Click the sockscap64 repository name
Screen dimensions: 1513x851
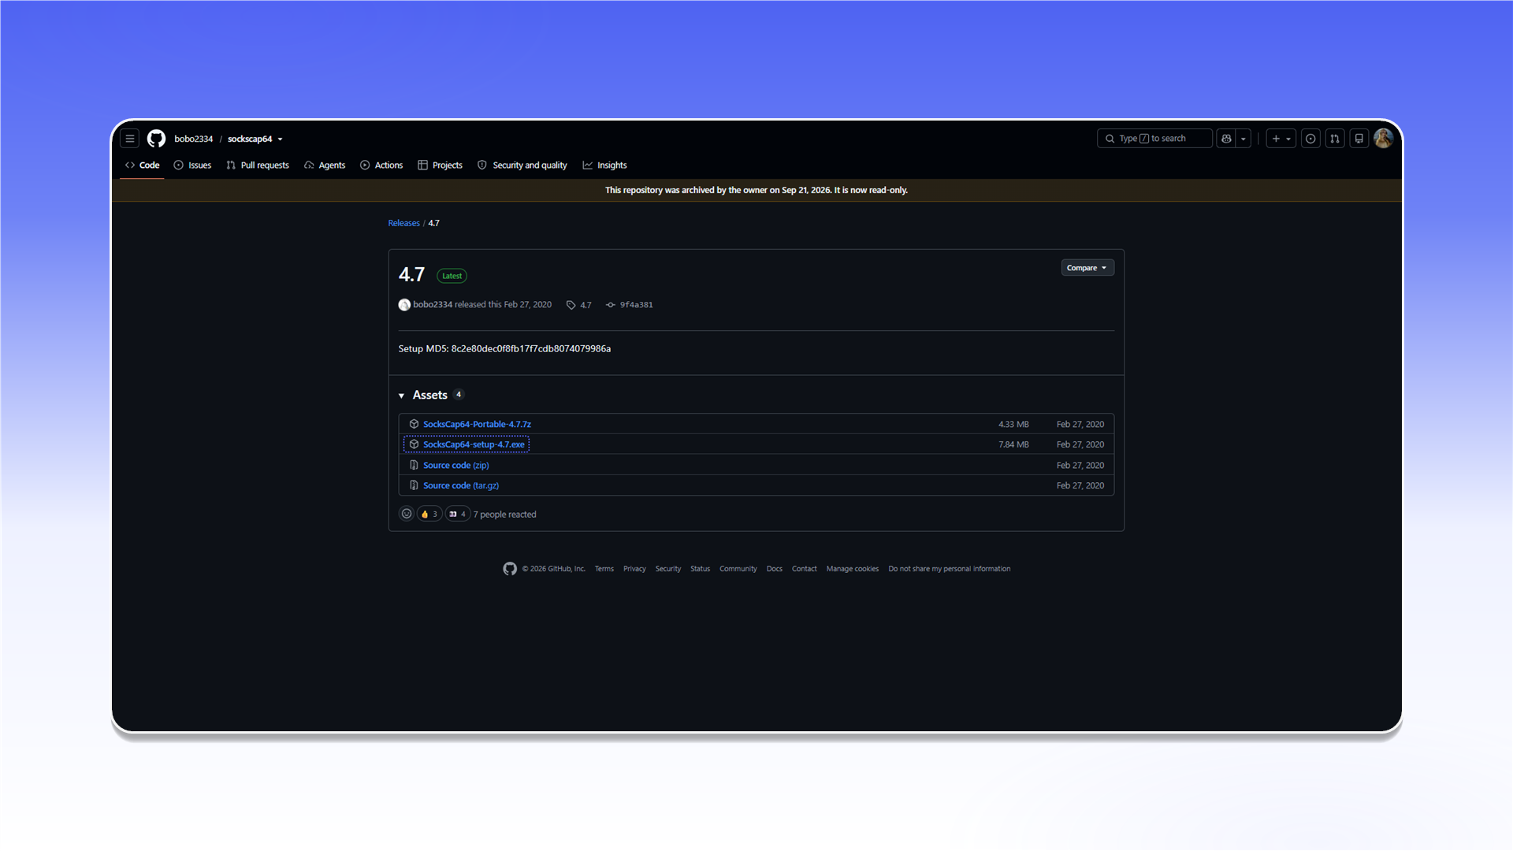250,139
